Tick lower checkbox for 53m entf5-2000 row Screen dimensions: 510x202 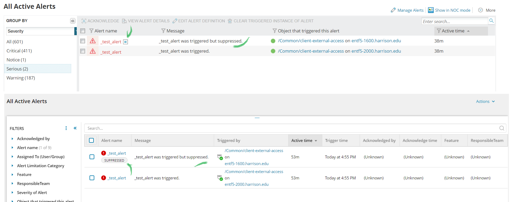[92, 178]
